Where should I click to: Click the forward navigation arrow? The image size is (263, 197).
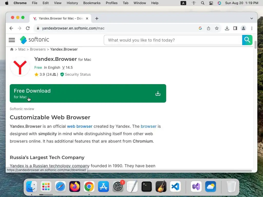click(20, 28)
